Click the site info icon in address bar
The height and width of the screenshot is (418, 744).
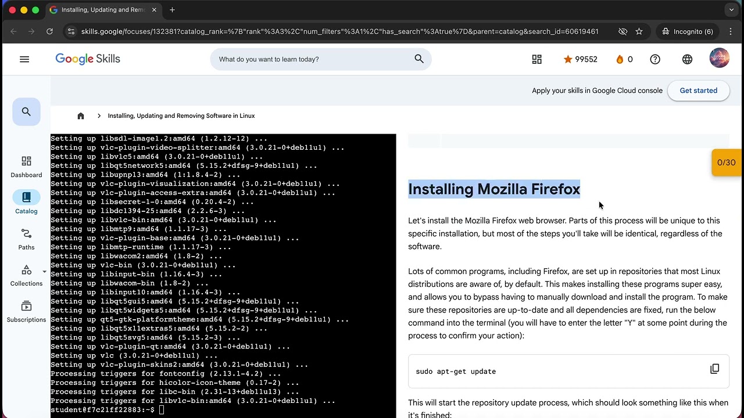point(71,31)
